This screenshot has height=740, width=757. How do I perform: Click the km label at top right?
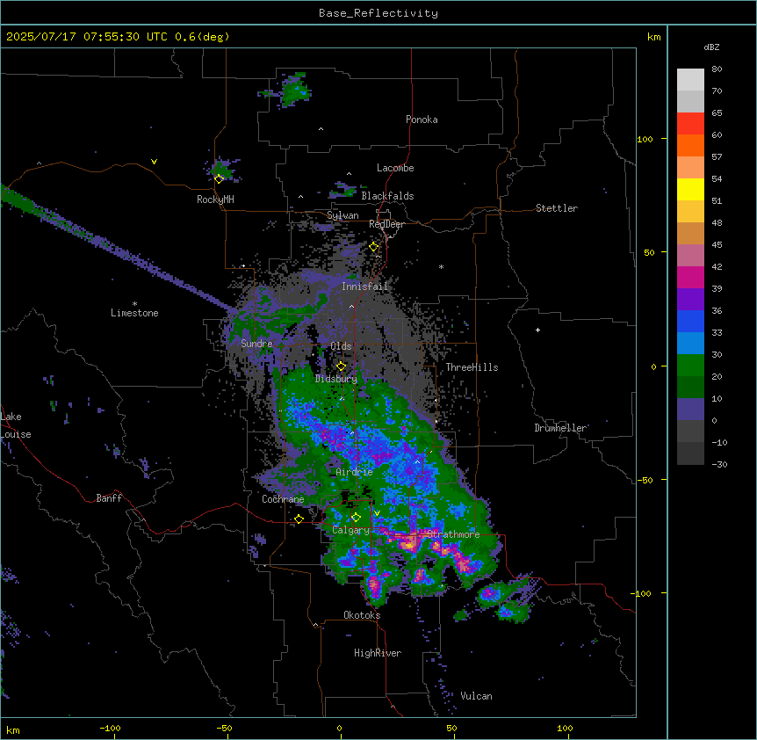[x=653, y=37]
